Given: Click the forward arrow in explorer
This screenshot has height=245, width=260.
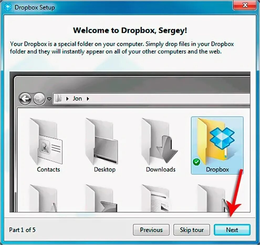Looking at the screenshot, I should click(39, 99).
